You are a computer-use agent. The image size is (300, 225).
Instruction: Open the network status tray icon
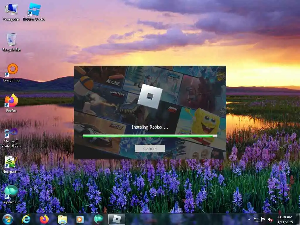(256, 219)
